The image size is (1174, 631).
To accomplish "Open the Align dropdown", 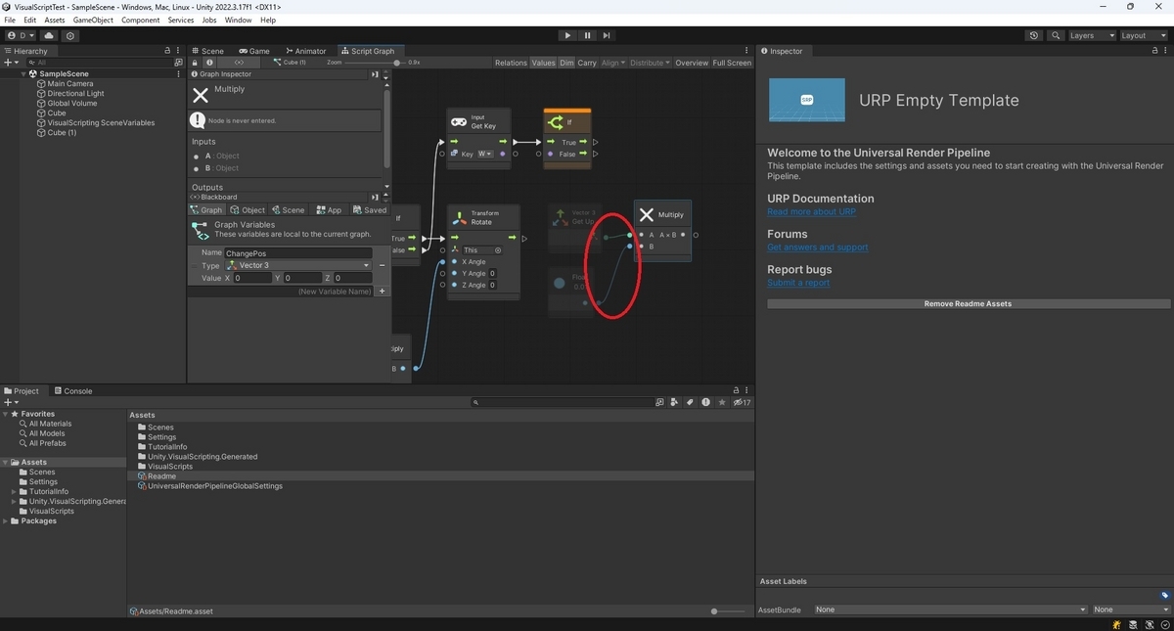I will click(612, 63).
